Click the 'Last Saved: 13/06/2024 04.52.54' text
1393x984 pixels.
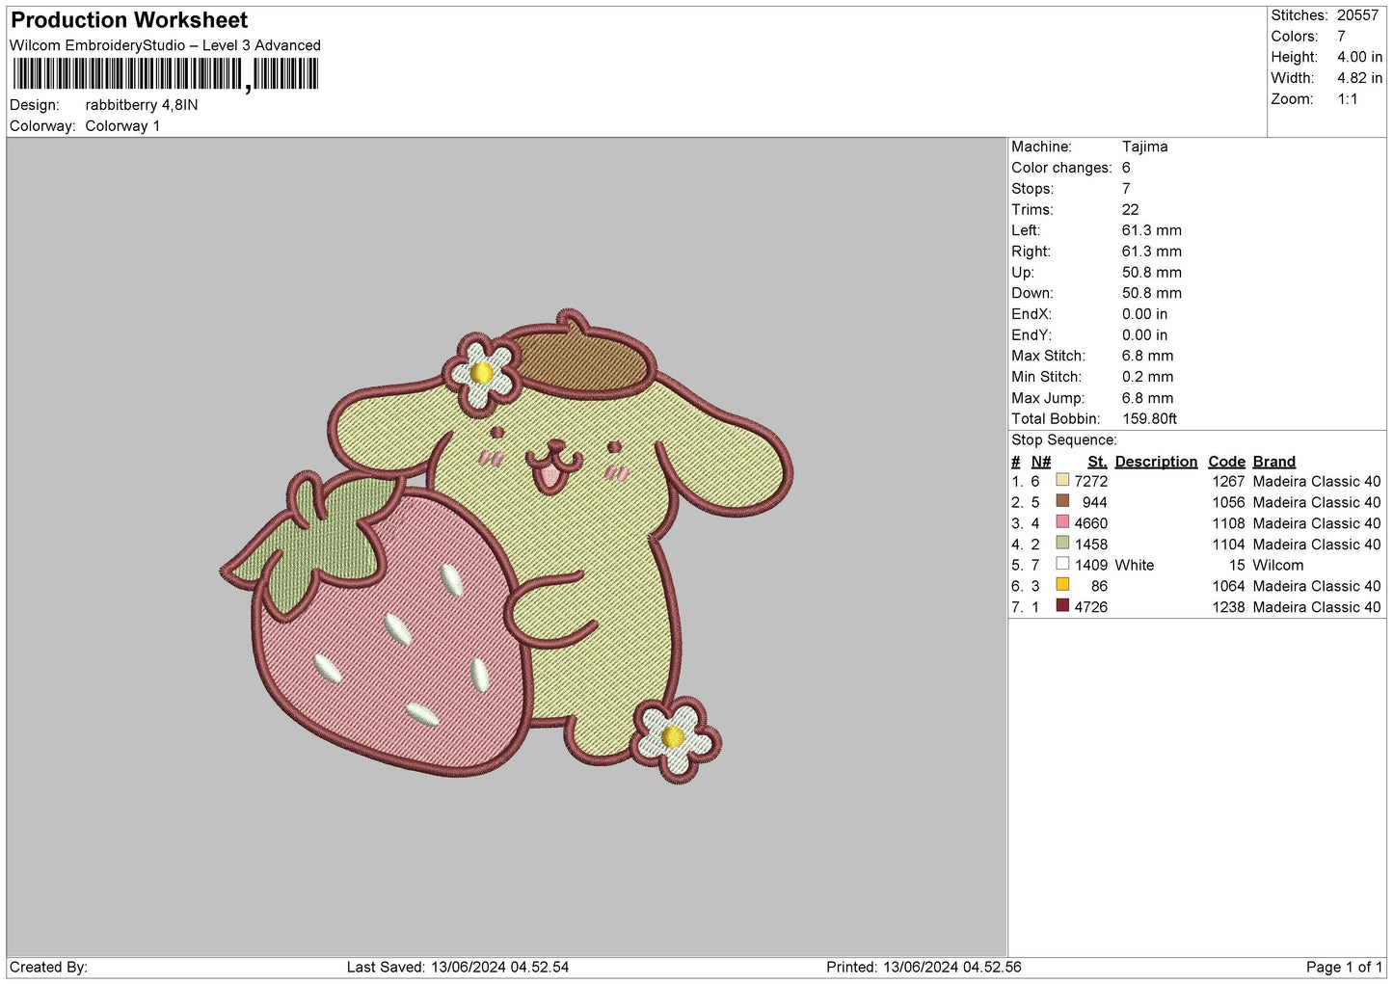(458, 967)
